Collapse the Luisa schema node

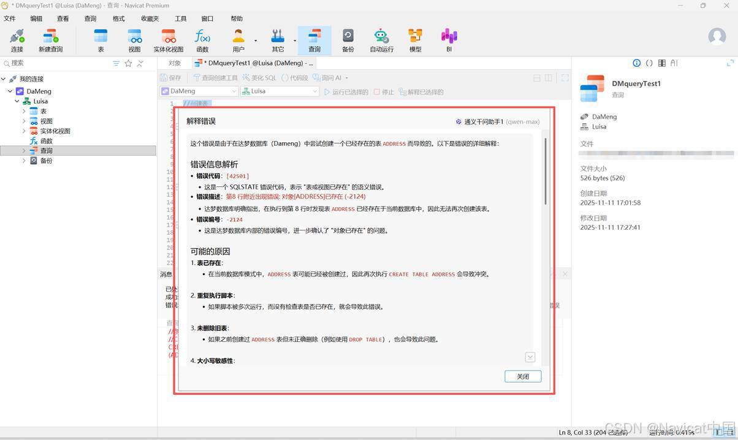[x=17, y=101]
